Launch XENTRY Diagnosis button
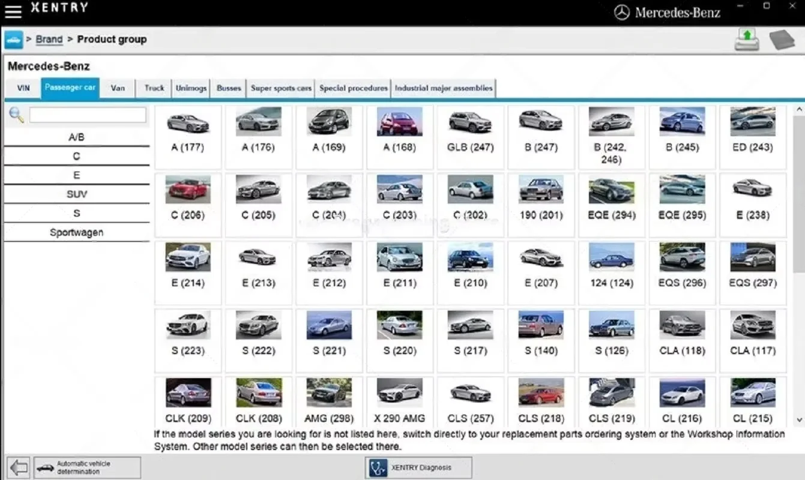805x480 pixels. coord(418,467)
